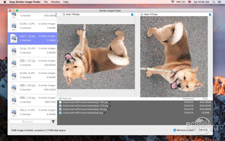This screenshot has width=225, height=141.
Task: Click the eye preview icon after dog1-180.jpg path
Action: (110, 102)
